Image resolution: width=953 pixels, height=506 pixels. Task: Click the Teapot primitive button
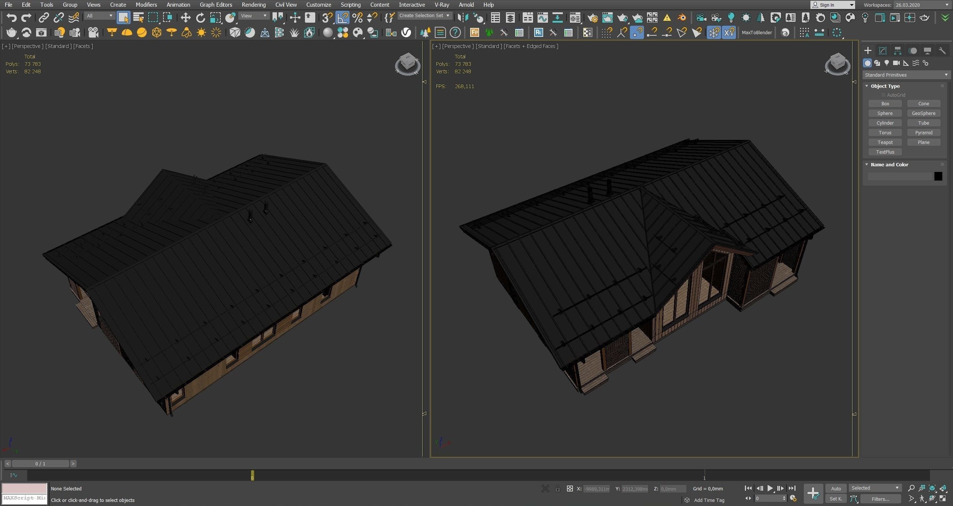pos(885,142)
